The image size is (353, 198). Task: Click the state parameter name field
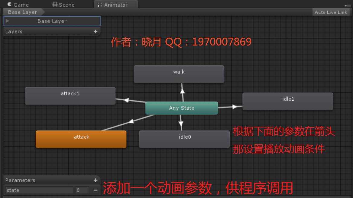[x=39, y=190]
